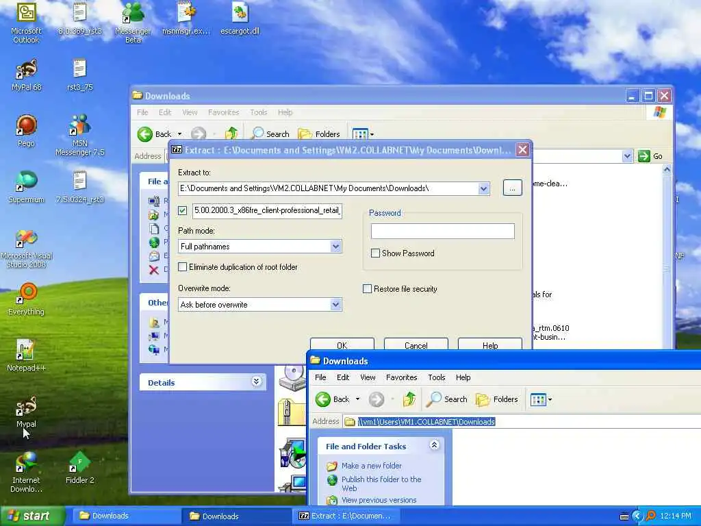Viewport: 701px width, 526px height.
Task: Enable Eliminate duplication of root folder
Action: 182,267
